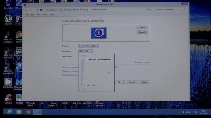Open the window system icon in the title bar
This screenshot has height=118, width=211.
coord(25,5)
